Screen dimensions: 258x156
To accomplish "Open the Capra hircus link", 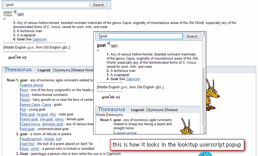I will click(x=31, y=124).
